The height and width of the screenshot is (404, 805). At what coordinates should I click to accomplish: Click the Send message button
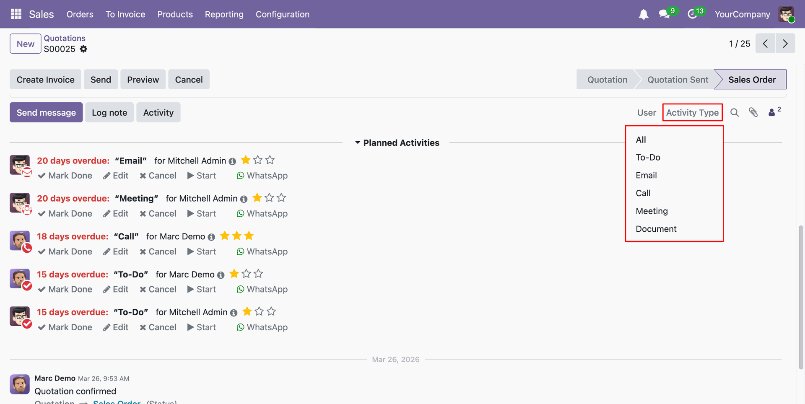click(x=46, y=113)
